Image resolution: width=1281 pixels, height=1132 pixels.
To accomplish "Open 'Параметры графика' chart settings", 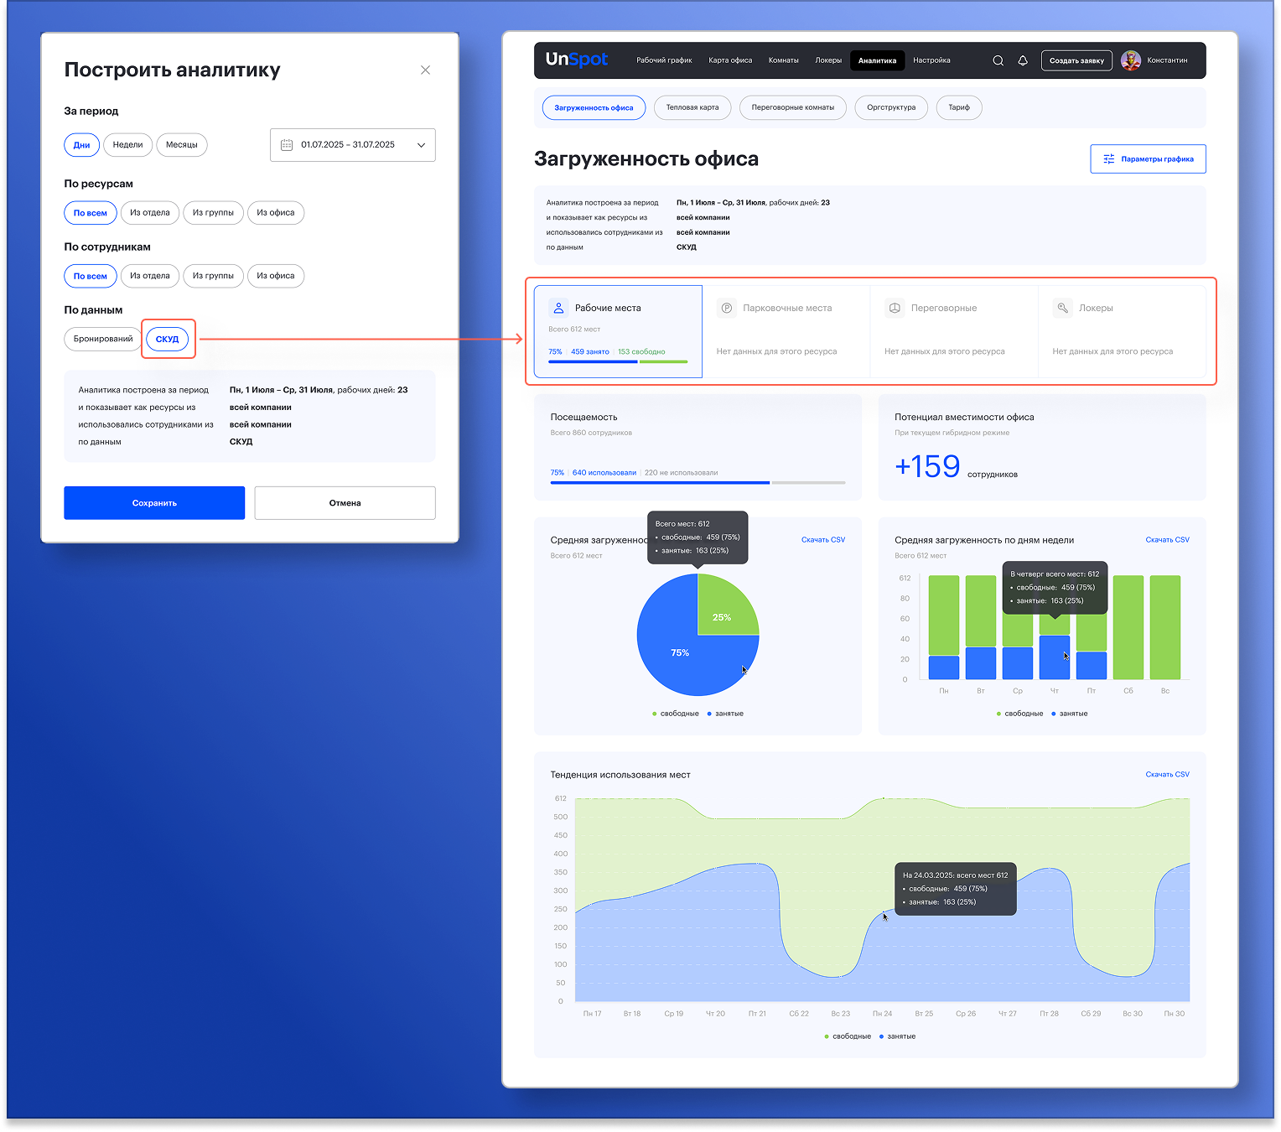I will pos(1148,159).
